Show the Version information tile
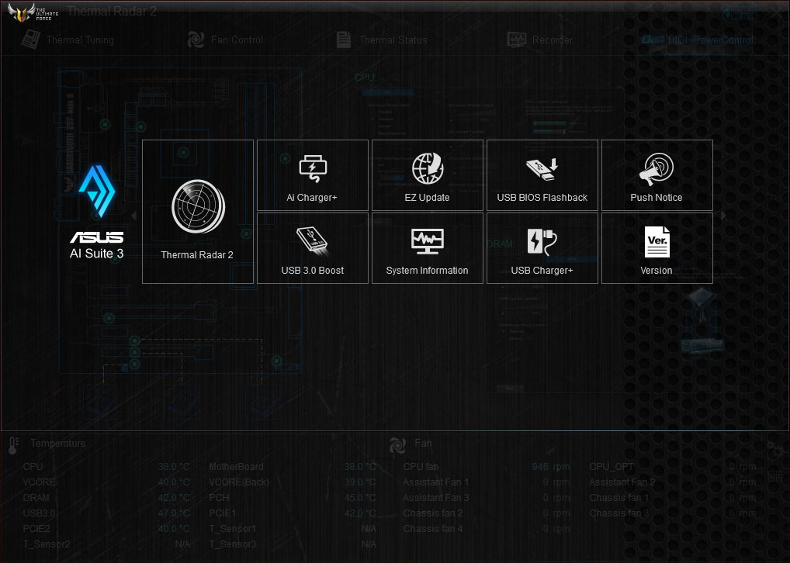 click(657, 248)
